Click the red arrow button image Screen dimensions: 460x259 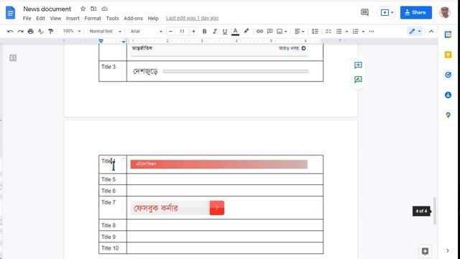click(x=217, y=208)
